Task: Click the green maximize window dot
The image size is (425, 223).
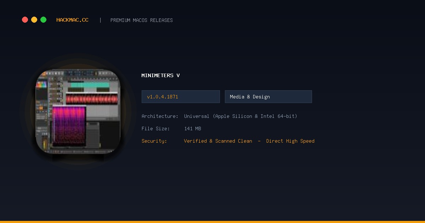Action: [x=43, y=20]
